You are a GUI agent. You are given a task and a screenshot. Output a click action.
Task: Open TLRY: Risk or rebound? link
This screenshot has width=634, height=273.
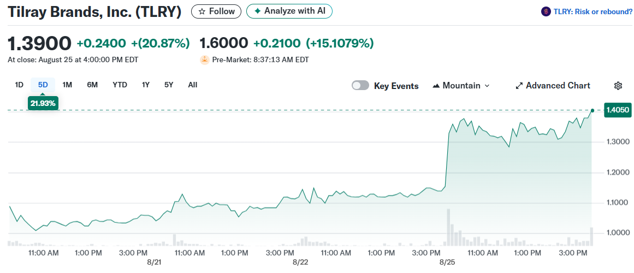[591, 11]
